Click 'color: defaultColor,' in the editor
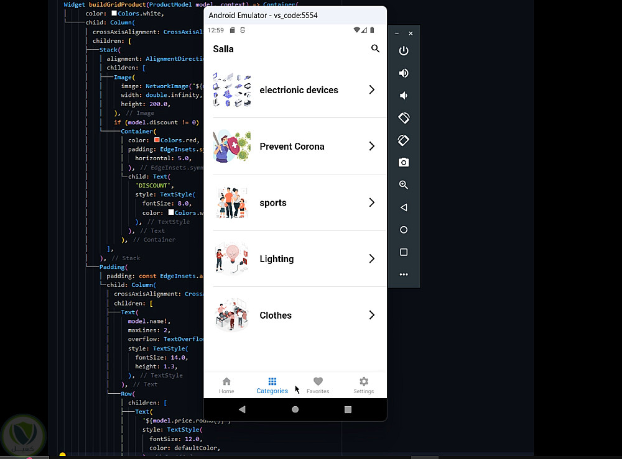622x459 pixels. coord(185,448)
